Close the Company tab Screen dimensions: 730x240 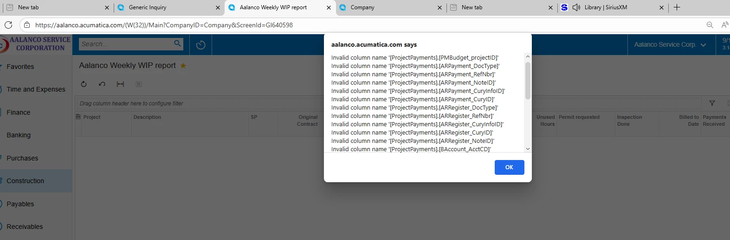coord(439,7)
